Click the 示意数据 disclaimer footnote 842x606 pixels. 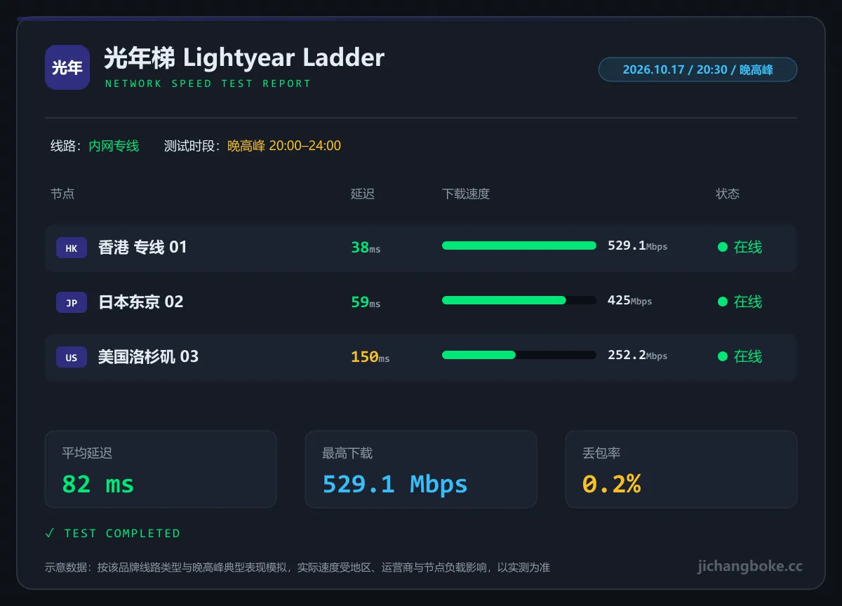[298, 567]
